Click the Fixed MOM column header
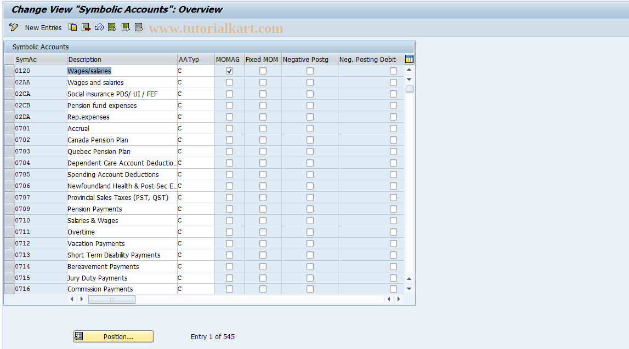629x349 pixels. coord(263,59)
